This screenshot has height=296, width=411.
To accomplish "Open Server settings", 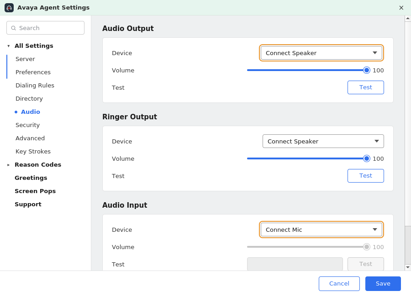I will click(x=25, y=59).
